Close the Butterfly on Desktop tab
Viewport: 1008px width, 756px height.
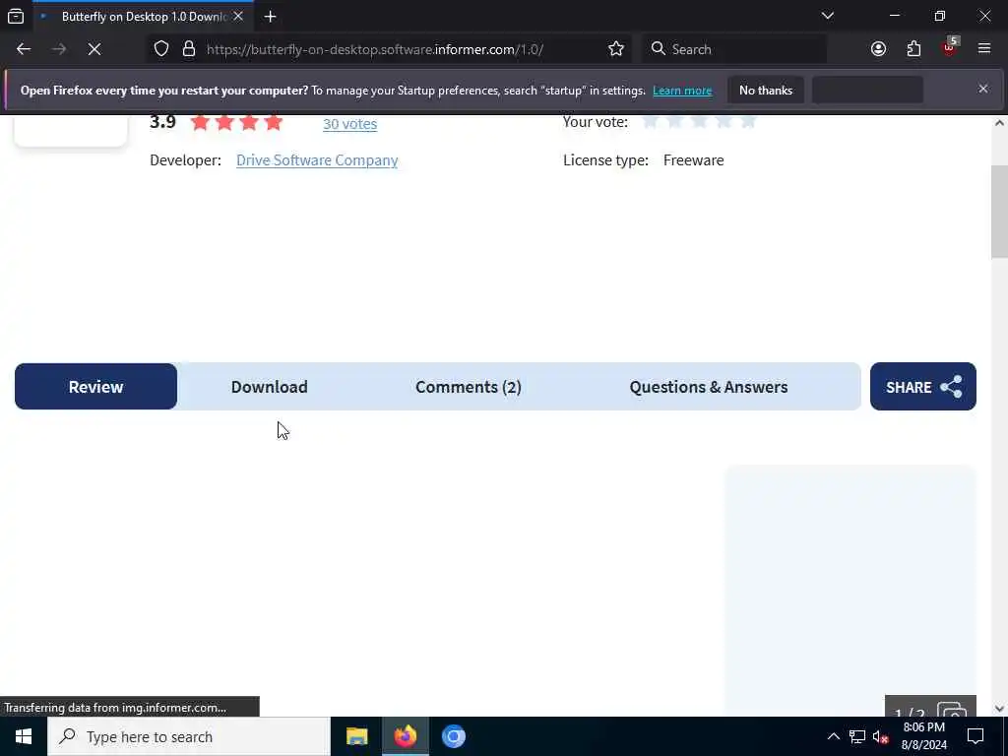tap(238, 17)
